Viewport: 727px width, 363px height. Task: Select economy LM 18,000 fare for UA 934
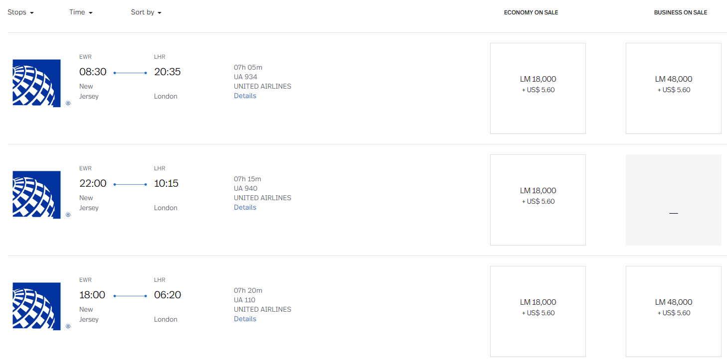click(538, 88)
